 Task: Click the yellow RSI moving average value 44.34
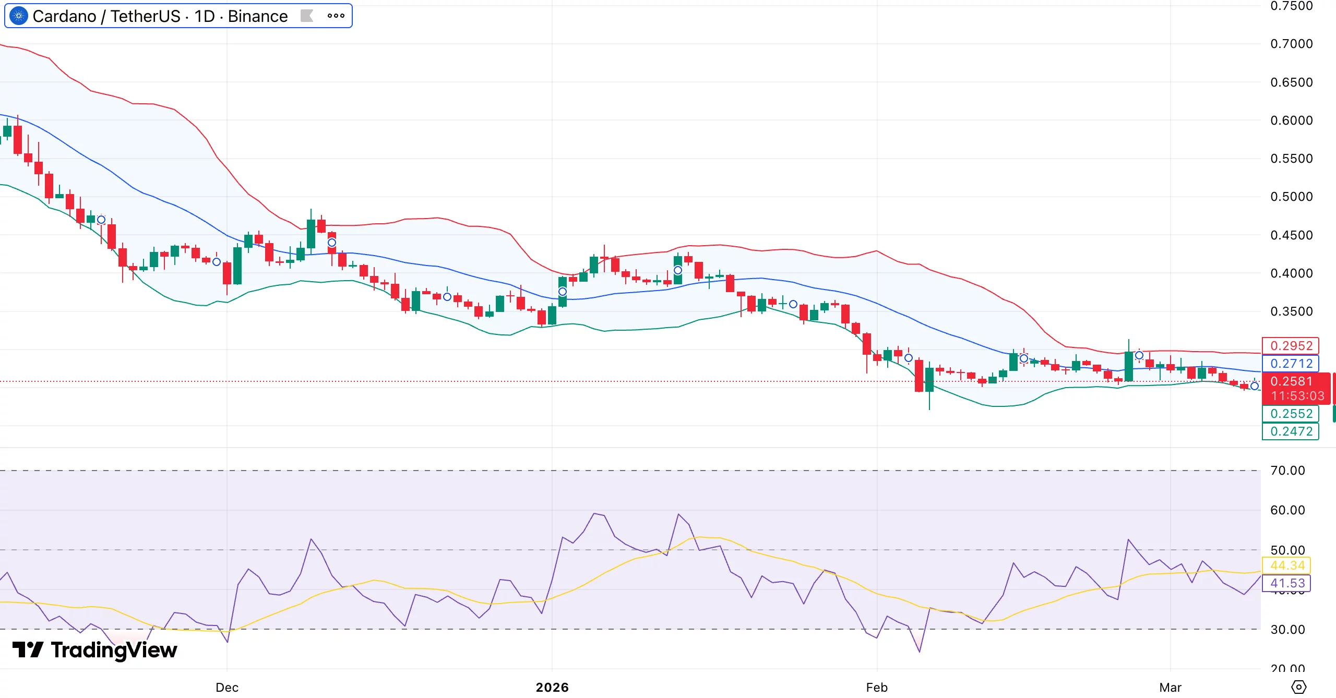click(1287, 565)
